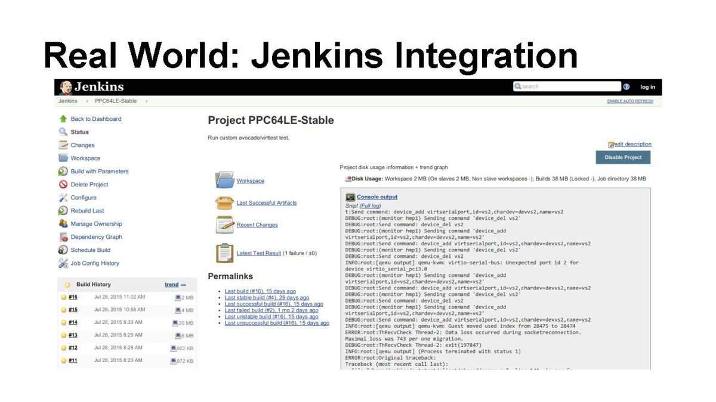The image size is (716, 402).
Task: Click the Last Successful Artifacts box icon
Action: 224,202
